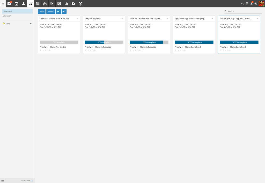Image resolution: width=265 pixels, height=183 pixels.
Task: Open RSS feeds icon
Action: coord(52,4)
